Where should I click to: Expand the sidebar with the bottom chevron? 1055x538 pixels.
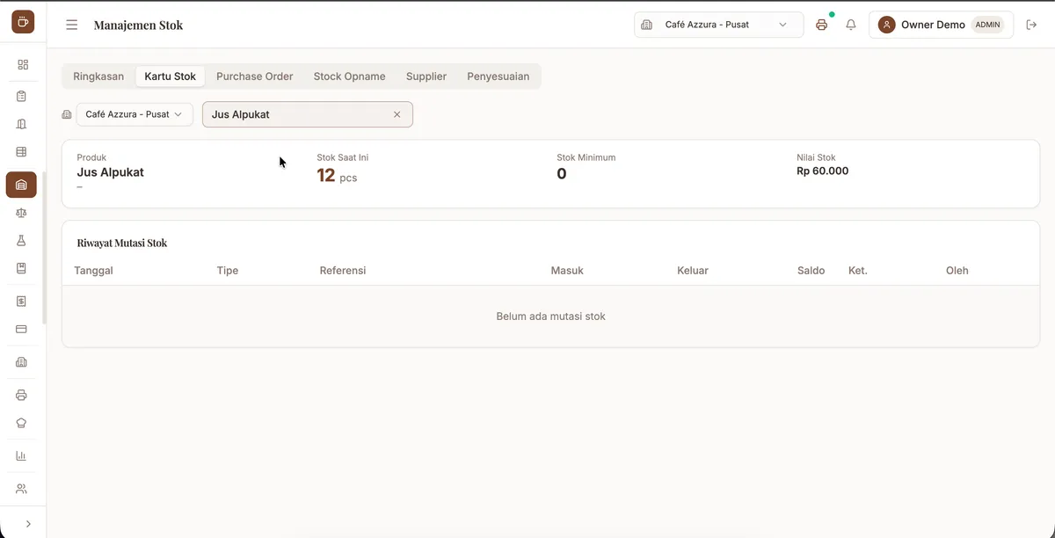click(x=28, y=523)
